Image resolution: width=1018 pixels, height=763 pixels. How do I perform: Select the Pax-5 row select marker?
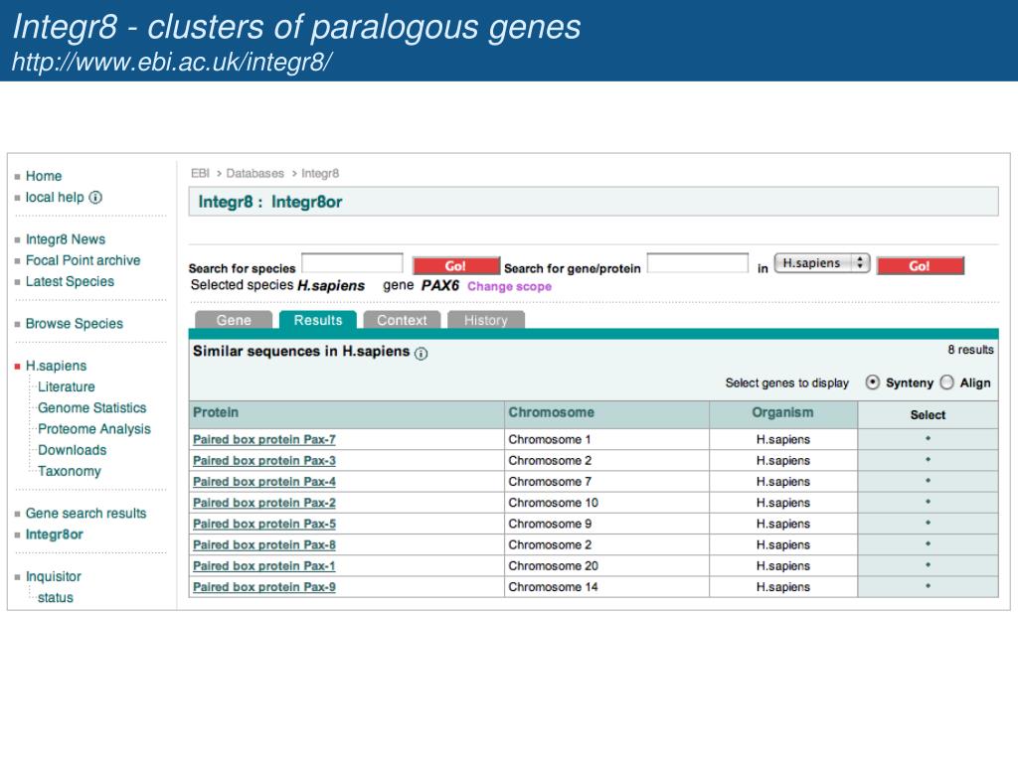coord(928,523)
